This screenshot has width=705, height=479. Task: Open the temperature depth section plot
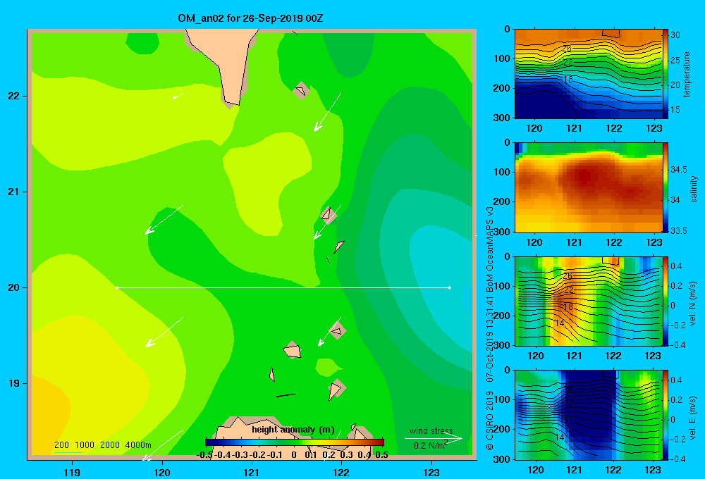[x=588, y=74]
